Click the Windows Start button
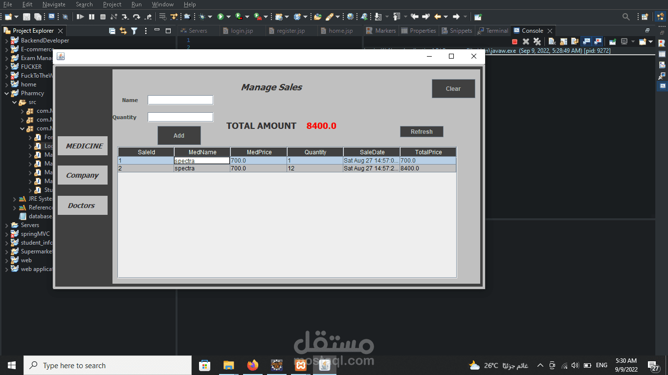Screen dimensions: 668x375 coord(12,365)
